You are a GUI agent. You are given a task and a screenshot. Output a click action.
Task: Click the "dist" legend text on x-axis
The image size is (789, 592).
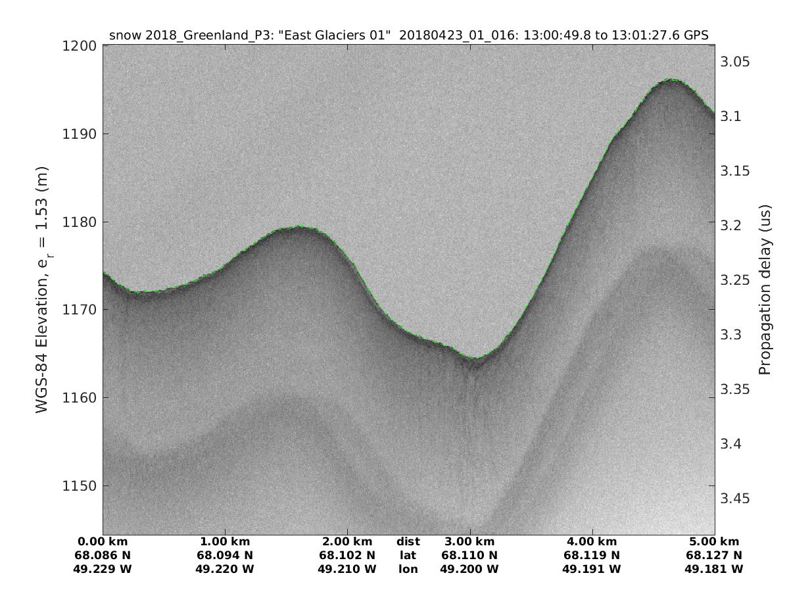pos(408,542)
